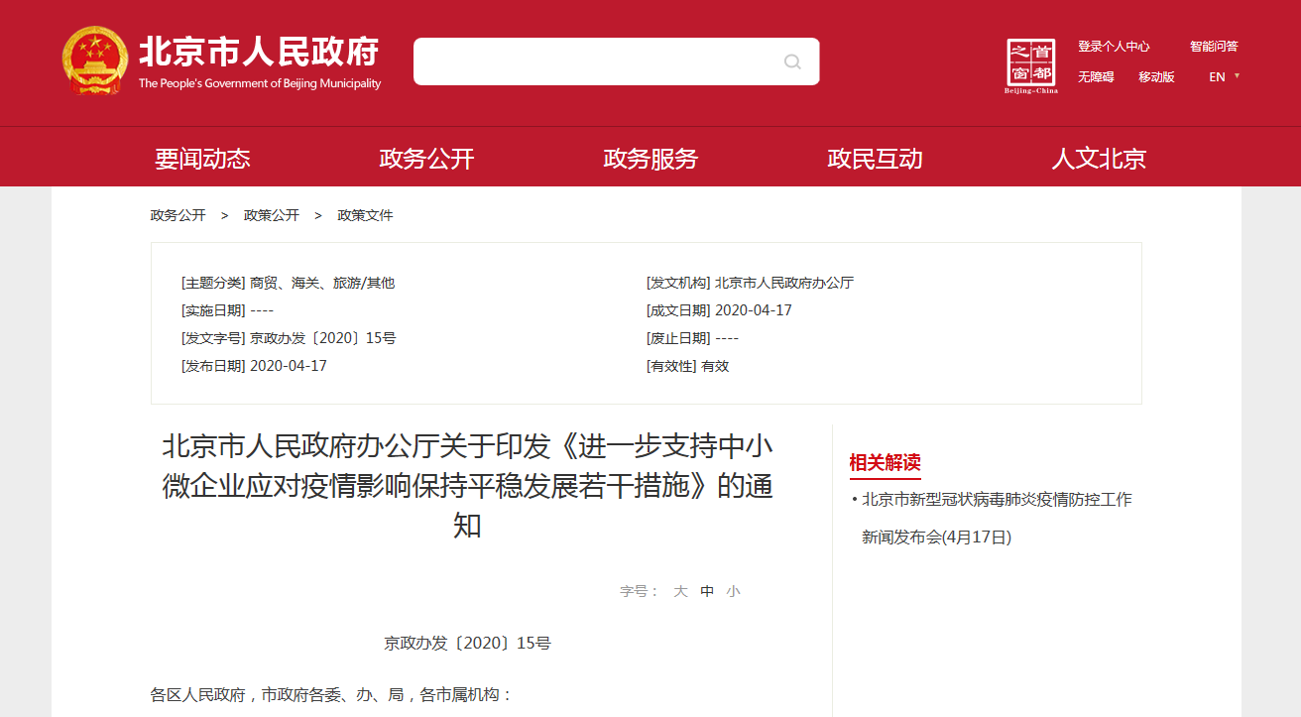The height and width of the screenshot is (717, 1301).
Task: Open the 要闻动态 navigation menu
Action: pos(202,159)
